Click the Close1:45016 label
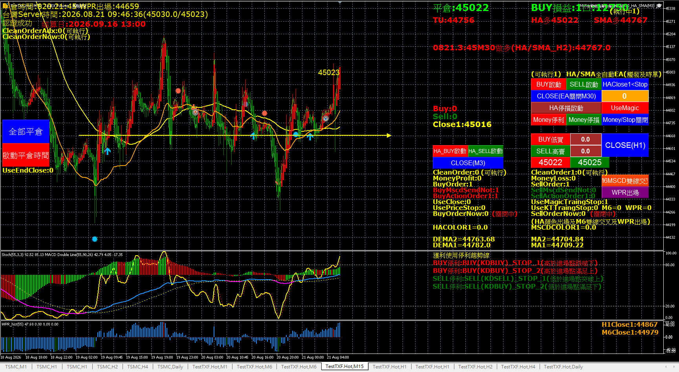Image resolution: width=679 pixels, height=372 pixels. coord(462,124)
